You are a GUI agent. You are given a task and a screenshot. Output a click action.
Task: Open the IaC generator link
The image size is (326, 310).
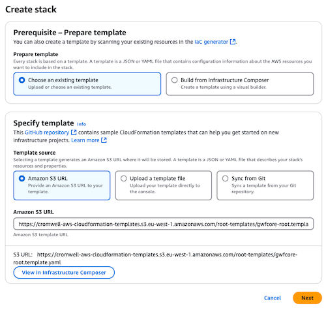(x=211, y=42)
